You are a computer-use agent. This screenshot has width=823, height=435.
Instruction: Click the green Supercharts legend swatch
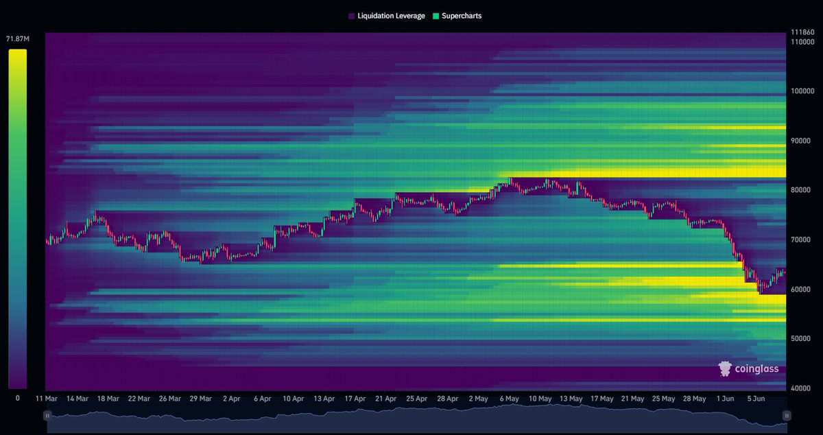[436, 16]
